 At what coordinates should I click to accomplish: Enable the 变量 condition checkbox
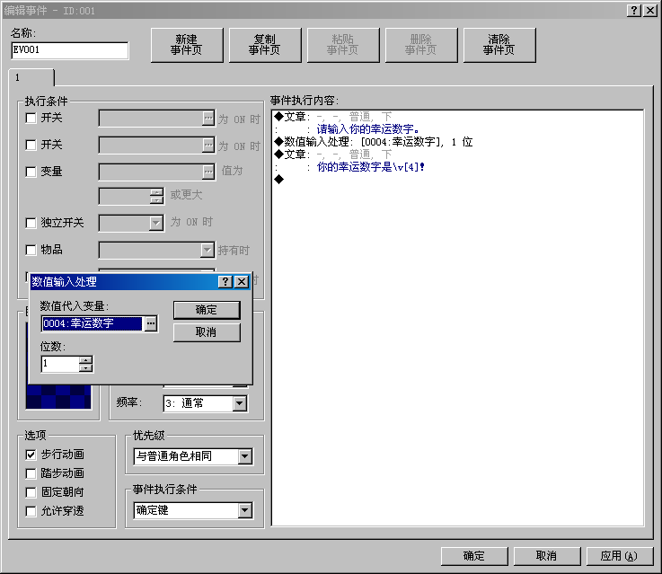[31, 172]
